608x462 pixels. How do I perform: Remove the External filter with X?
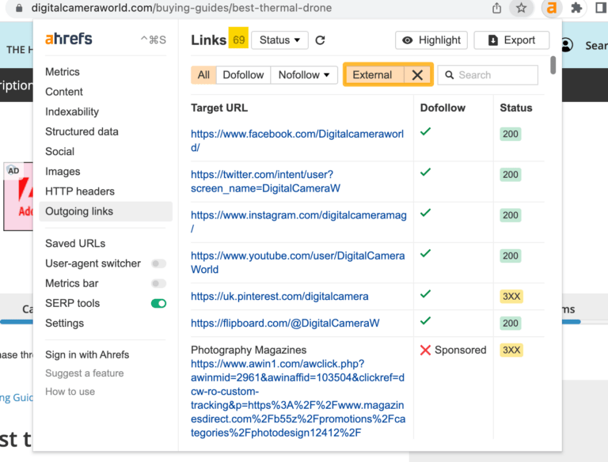tap(418, 75)
